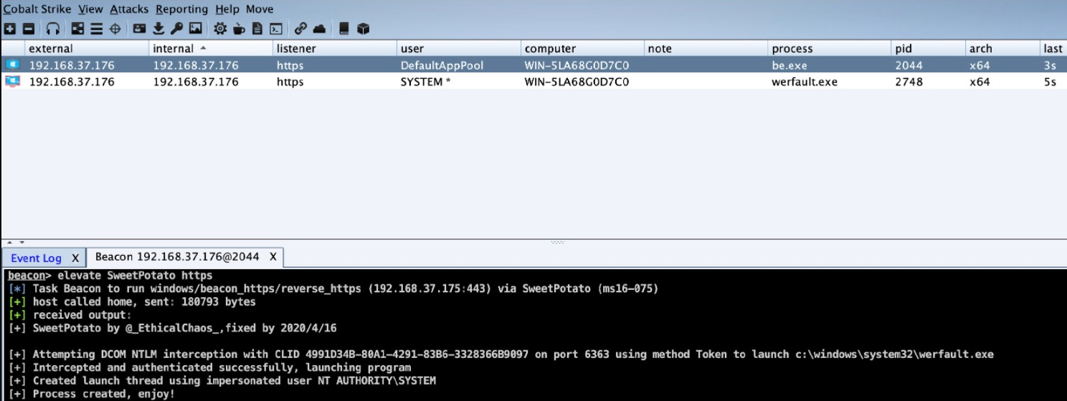Sort by the listener column header
1067x401 pixels.
click(x=335, y=49)
